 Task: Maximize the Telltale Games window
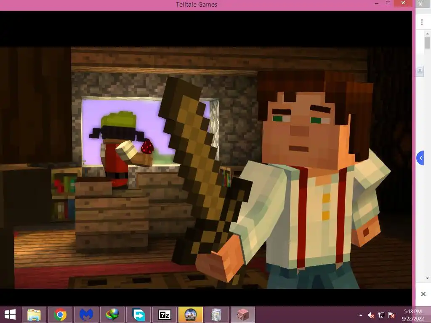coord(388,3)
